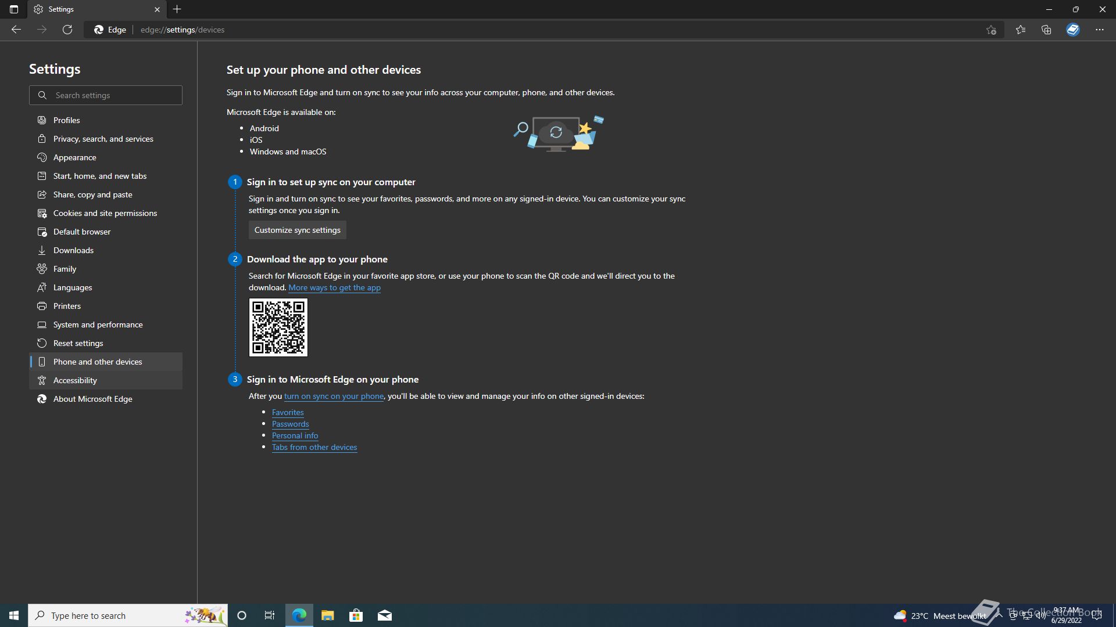
Task: Follow turn on sync on your phone link
Action: tap(334, 396)
